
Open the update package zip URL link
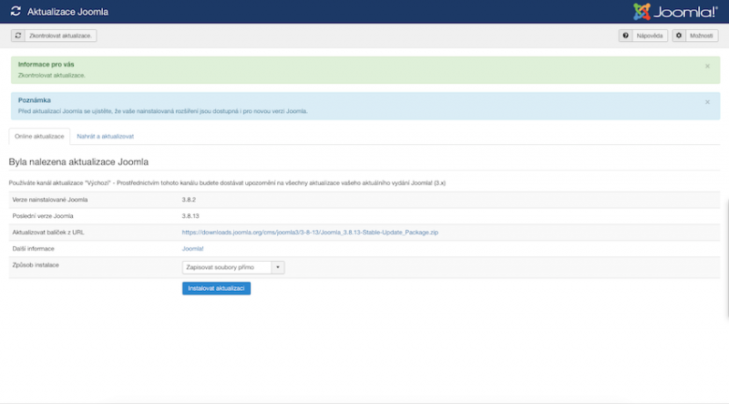click(x=310, y=233)
